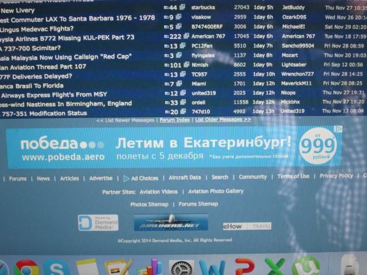Open Google Chrome from the dock
Viewport: 367px width, 275px height.
coord(26,268)
